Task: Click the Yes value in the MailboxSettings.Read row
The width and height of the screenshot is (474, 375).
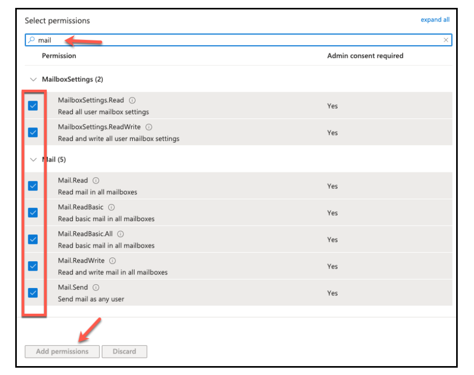Action: coord(332,106)
